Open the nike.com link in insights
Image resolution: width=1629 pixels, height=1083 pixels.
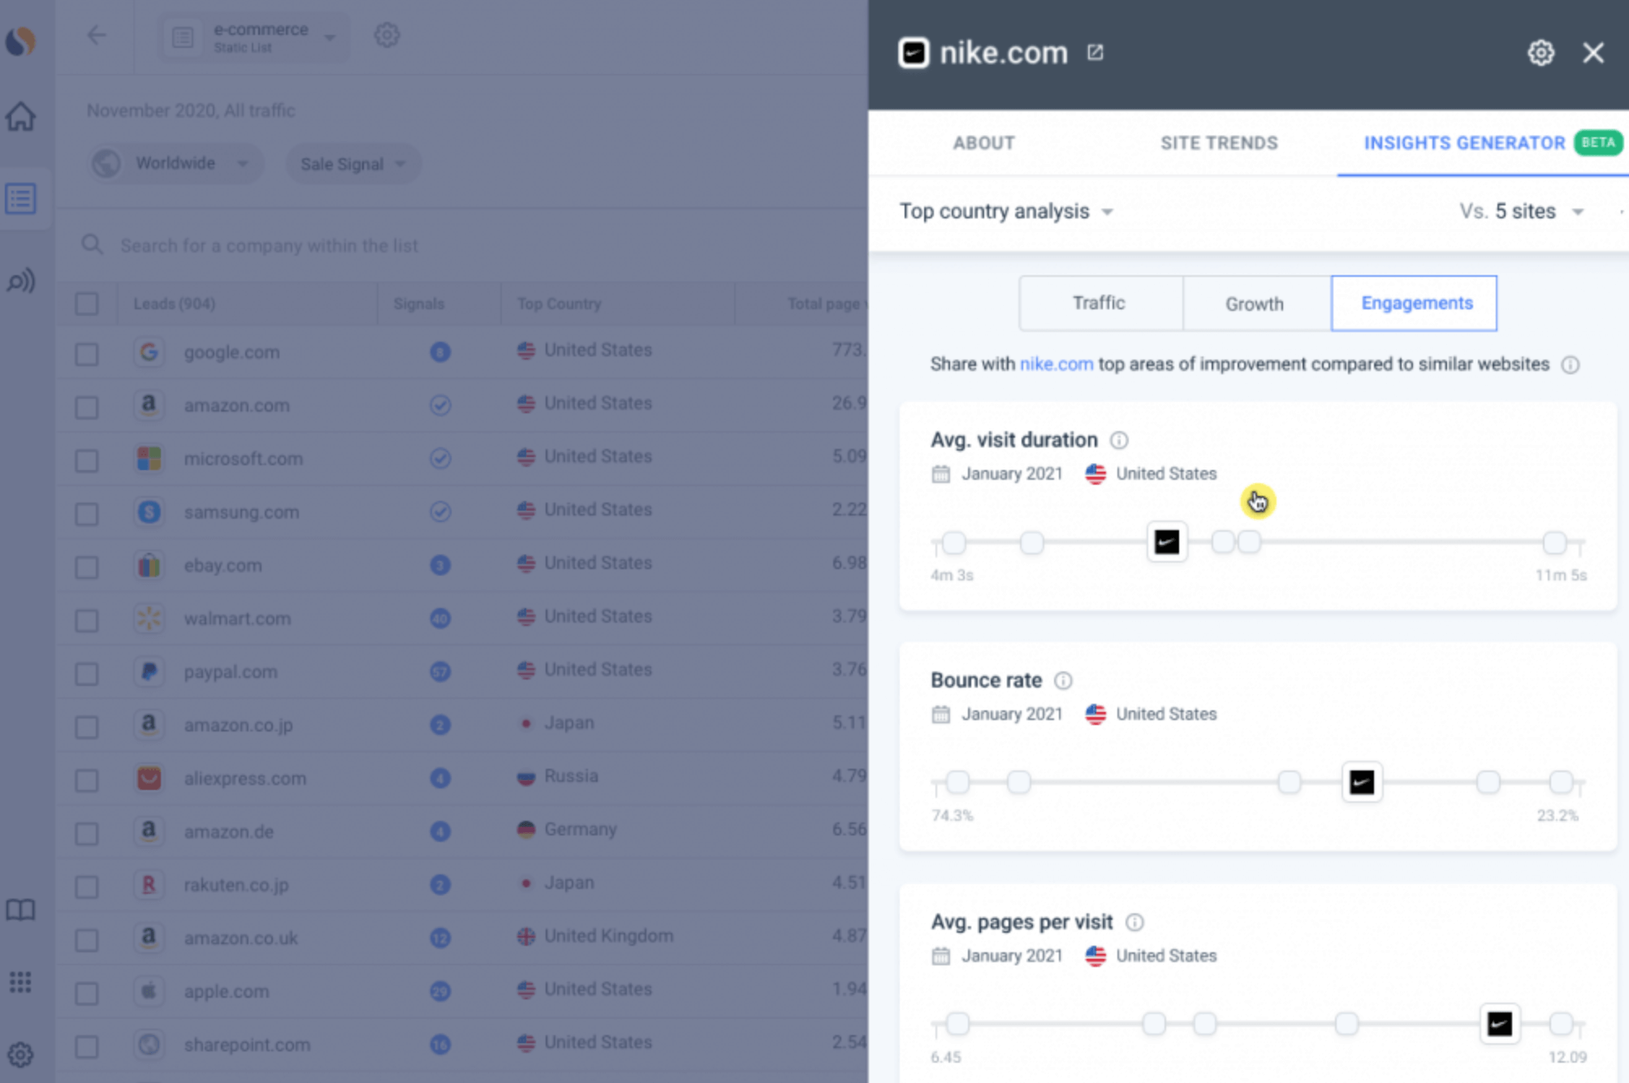coord(1055,364)
